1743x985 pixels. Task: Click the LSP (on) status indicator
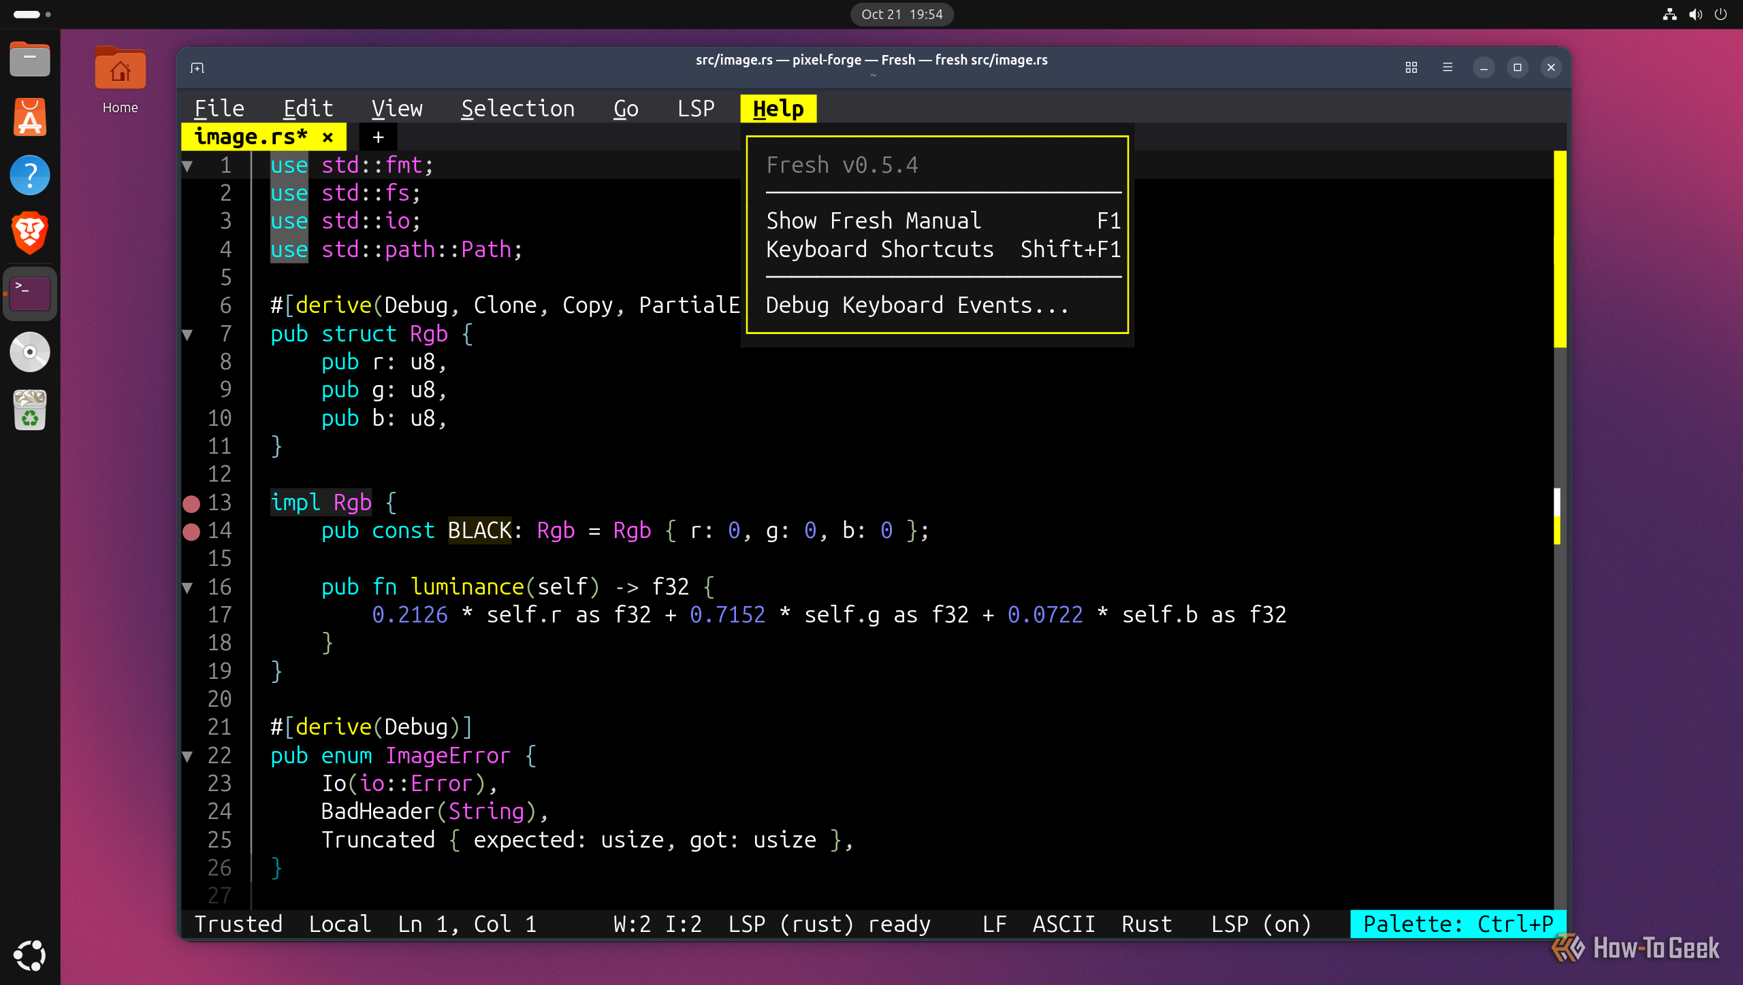pyautogui.click(x=1261, y=924)
